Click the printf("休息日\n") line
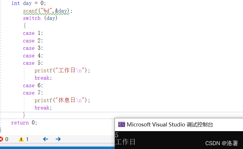This screenshot has height=149, width=243. [62, 100]
